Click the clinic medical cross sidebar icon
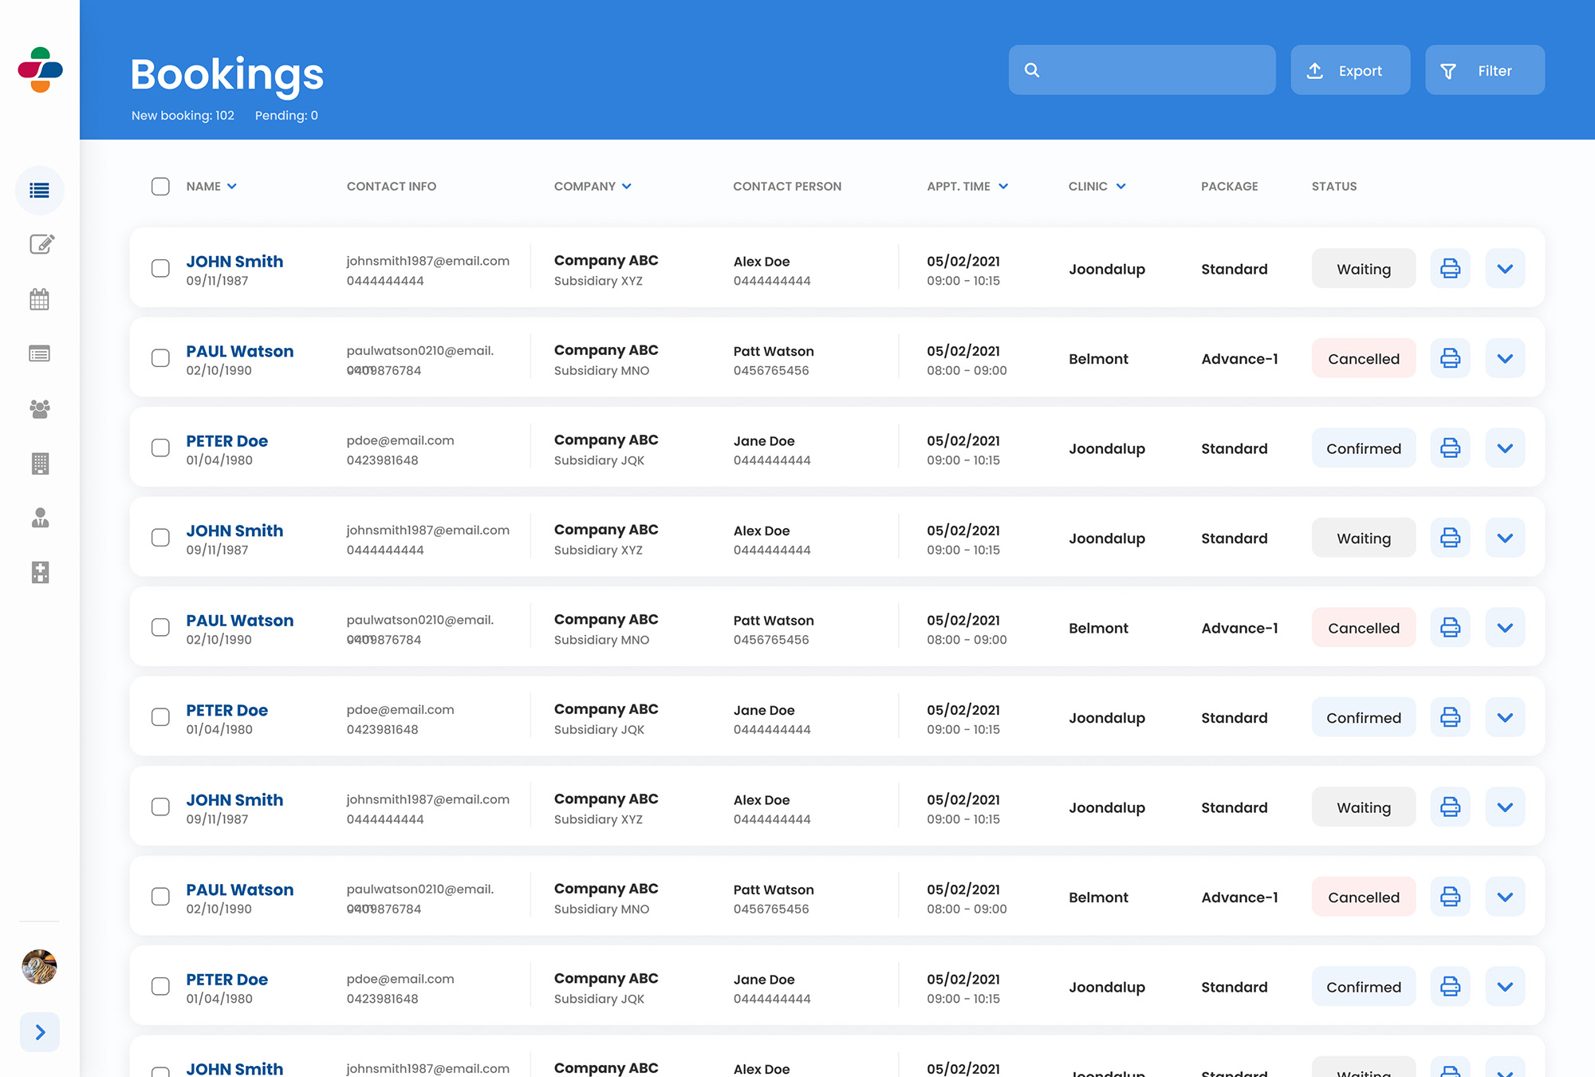This screenshot has height=1077, width=1595. click(40, 572)
